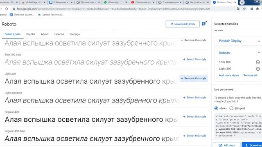The width and height of the screenshot is (262, 147).
Task: Switch to the '2. Анимация' tab
Action: (61, 2)
